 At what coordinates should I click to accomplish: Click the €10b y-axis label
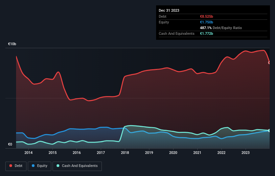coord(12,44)
